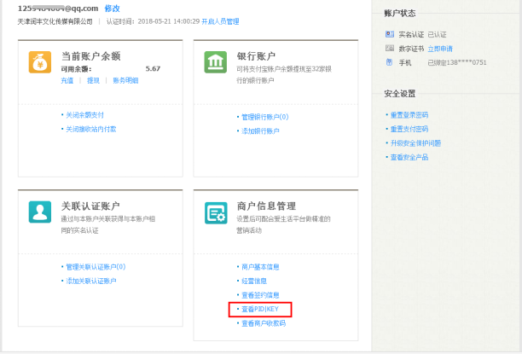
Task: Click 商户基本信息 link
Action: (x=261, y=267)
